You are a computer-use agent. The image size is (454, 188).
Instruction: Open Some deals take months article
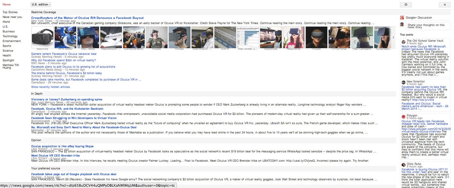86,80
